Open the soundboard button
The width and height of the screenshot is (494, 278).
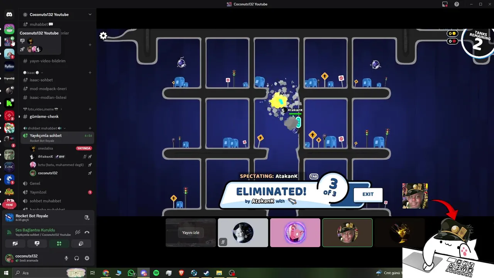[81, 244]
